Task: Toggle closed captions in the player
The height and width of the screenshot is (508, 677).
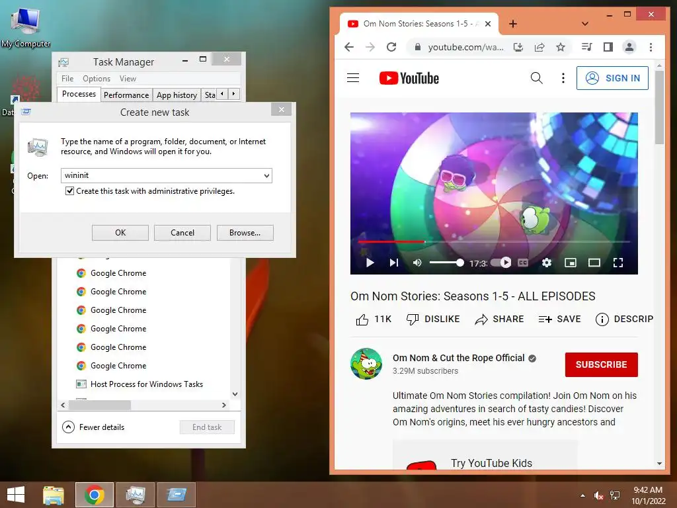Action: tap(523, 263)
